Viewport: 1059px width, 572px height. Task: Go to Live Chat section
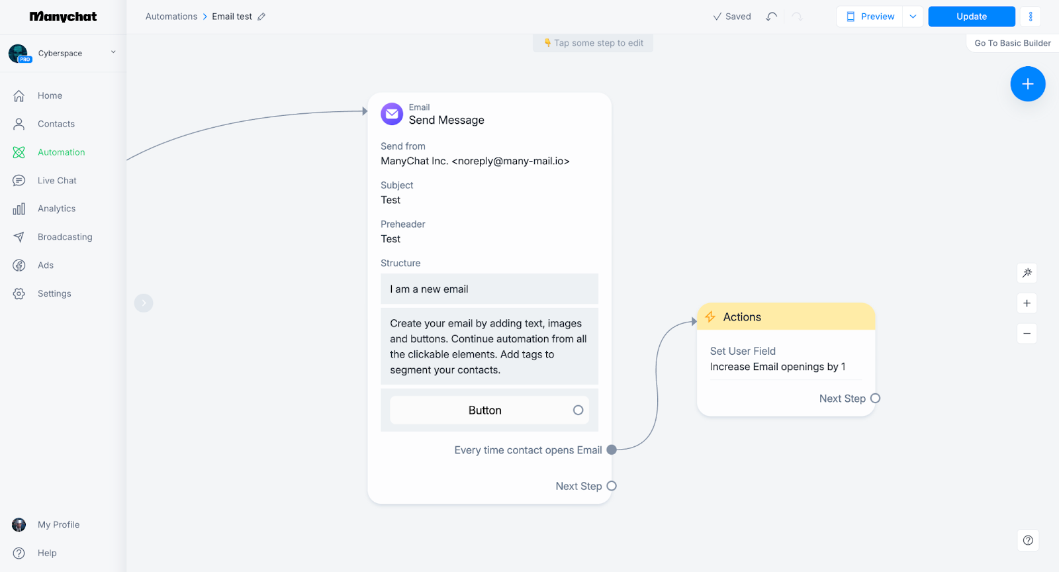pyautogui.click(x=57, y=181)
